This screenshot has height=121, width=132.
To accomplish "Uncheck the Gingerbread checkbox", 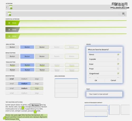I will point(118,73).
